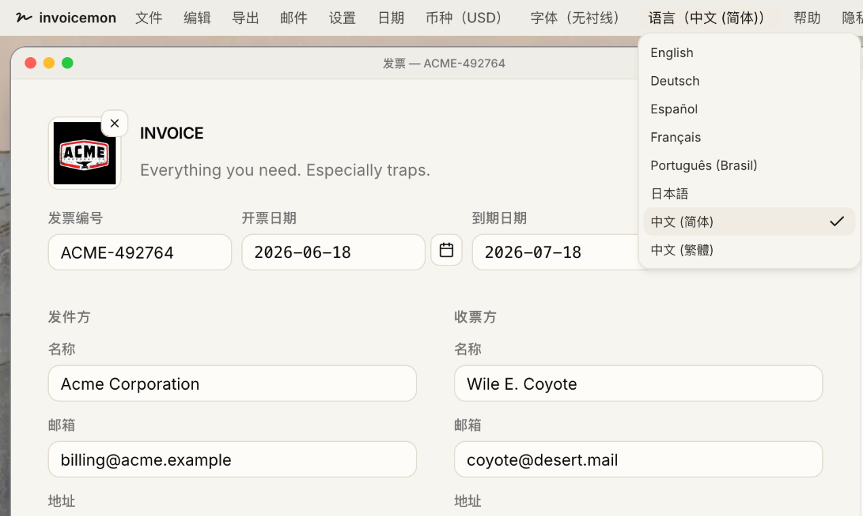This screenshot has width=863, height=516.
Task: Click the coyote@desert.mail email field
Action: pyautogui.click(x=639, y=460)
